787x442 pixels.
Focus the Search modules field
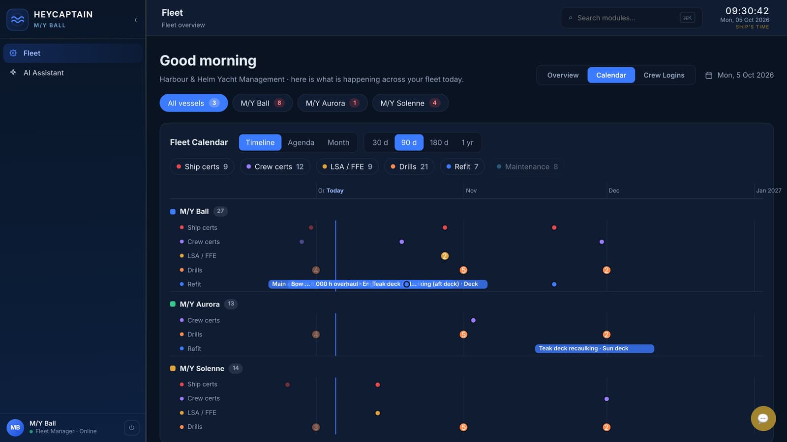[x=632, y=18]
